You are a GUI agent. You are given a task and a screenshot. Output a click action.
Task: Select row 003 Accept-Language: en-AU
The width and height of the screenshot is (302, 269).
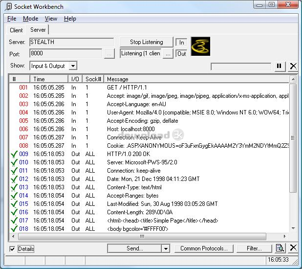pyautogui.click(x=149, y=104)
